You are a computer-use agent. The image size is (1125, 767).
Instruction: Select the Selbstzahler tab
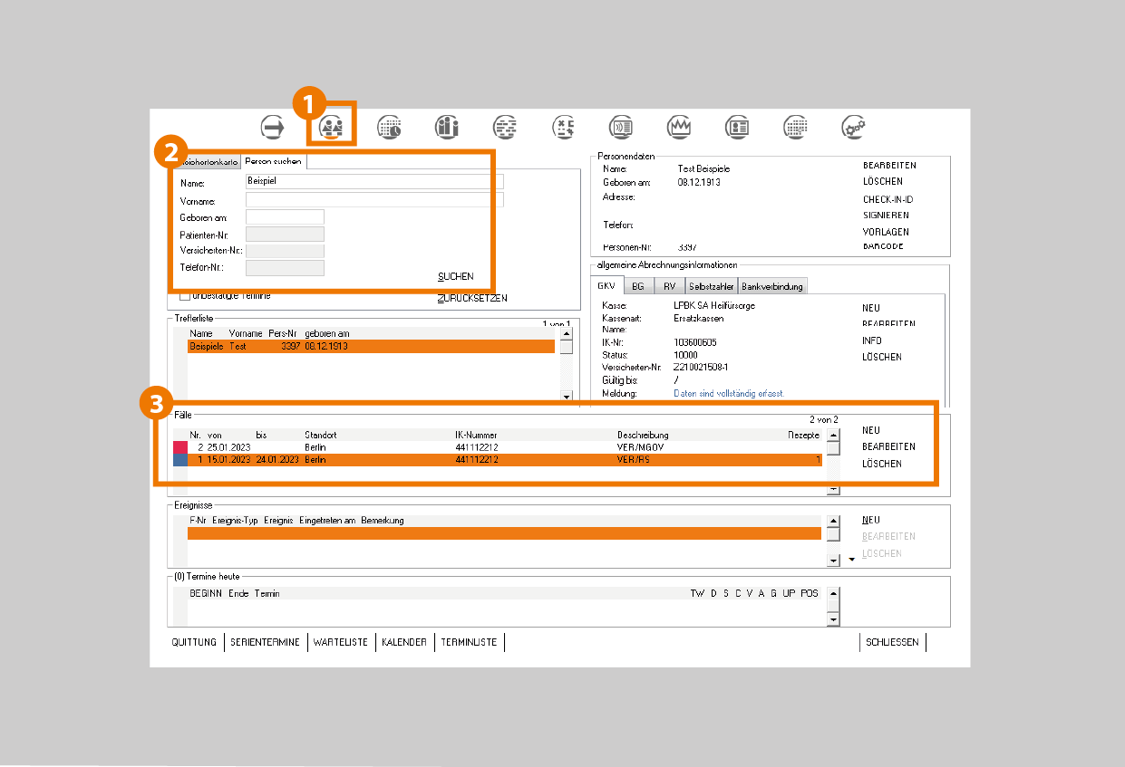coord(711,286)
